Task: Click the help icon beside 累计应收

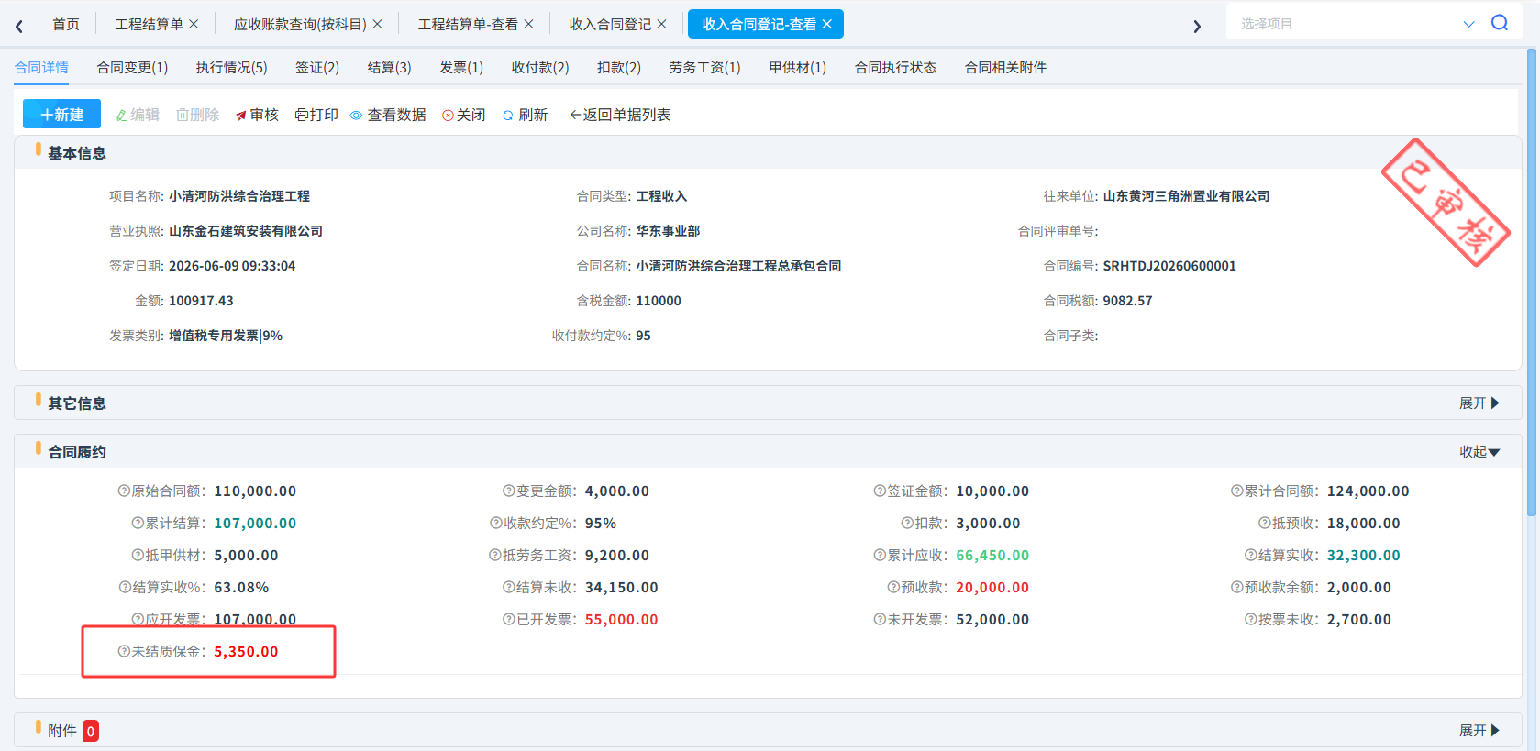Action: (880, 556)
